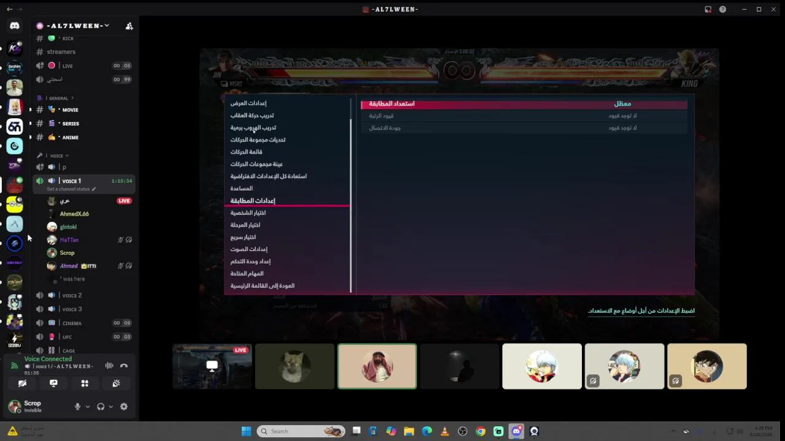Open activities launcher button
Viewport: 785px width, 441px height.
click(85, 383)
